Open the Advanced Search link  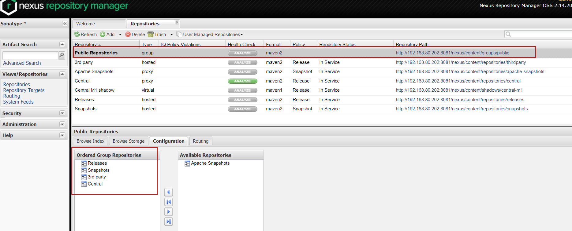click(22, 63)
